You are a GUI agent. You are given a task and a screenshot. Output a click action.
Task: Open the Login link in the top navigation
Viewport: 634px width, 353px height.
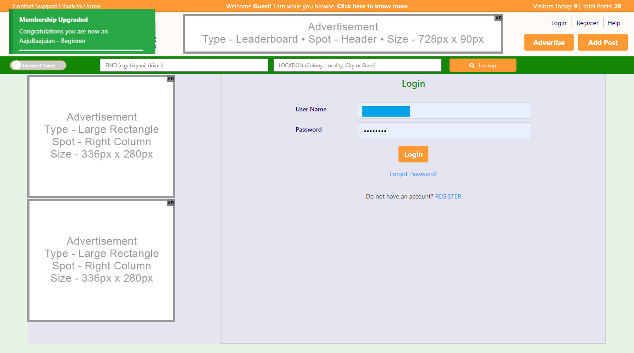(558, 23)
